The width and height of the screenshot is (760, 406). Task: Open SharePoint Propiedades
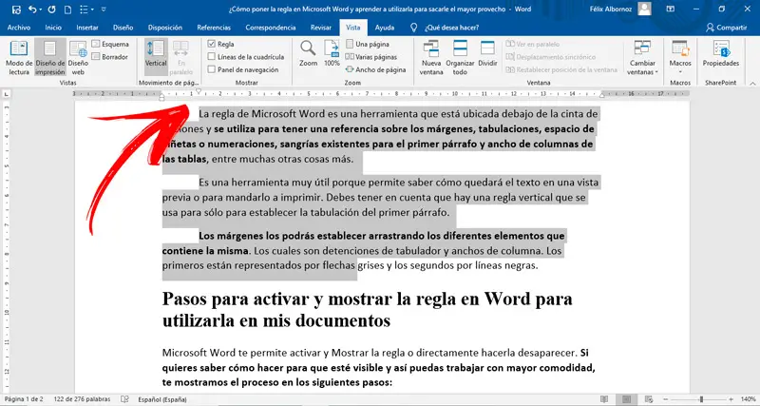[x=721, y=53]
